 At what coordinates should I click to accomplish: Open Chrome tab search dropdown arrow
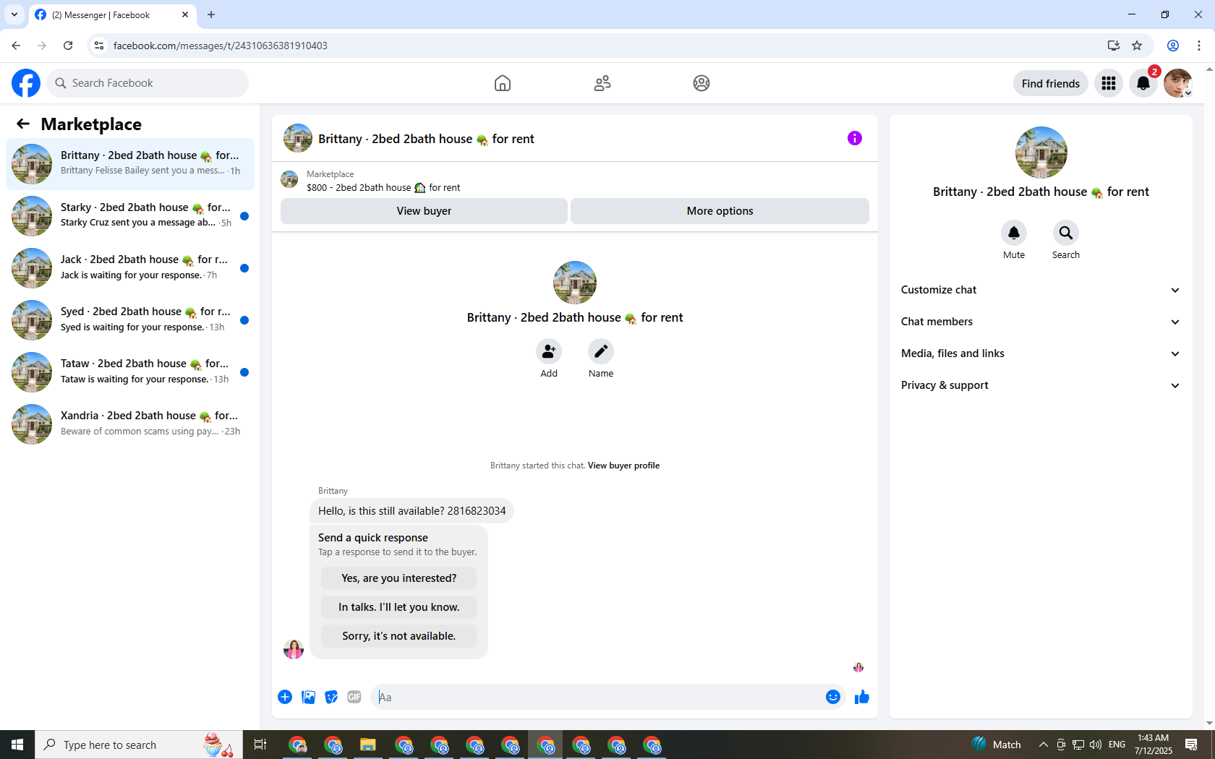click(x=14, y=14)
